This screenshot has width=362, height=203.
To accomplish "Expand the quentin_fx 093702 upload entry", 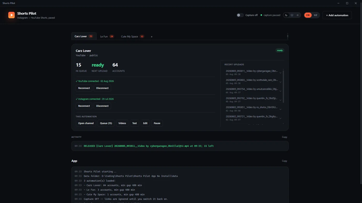I will click(280, 100).
